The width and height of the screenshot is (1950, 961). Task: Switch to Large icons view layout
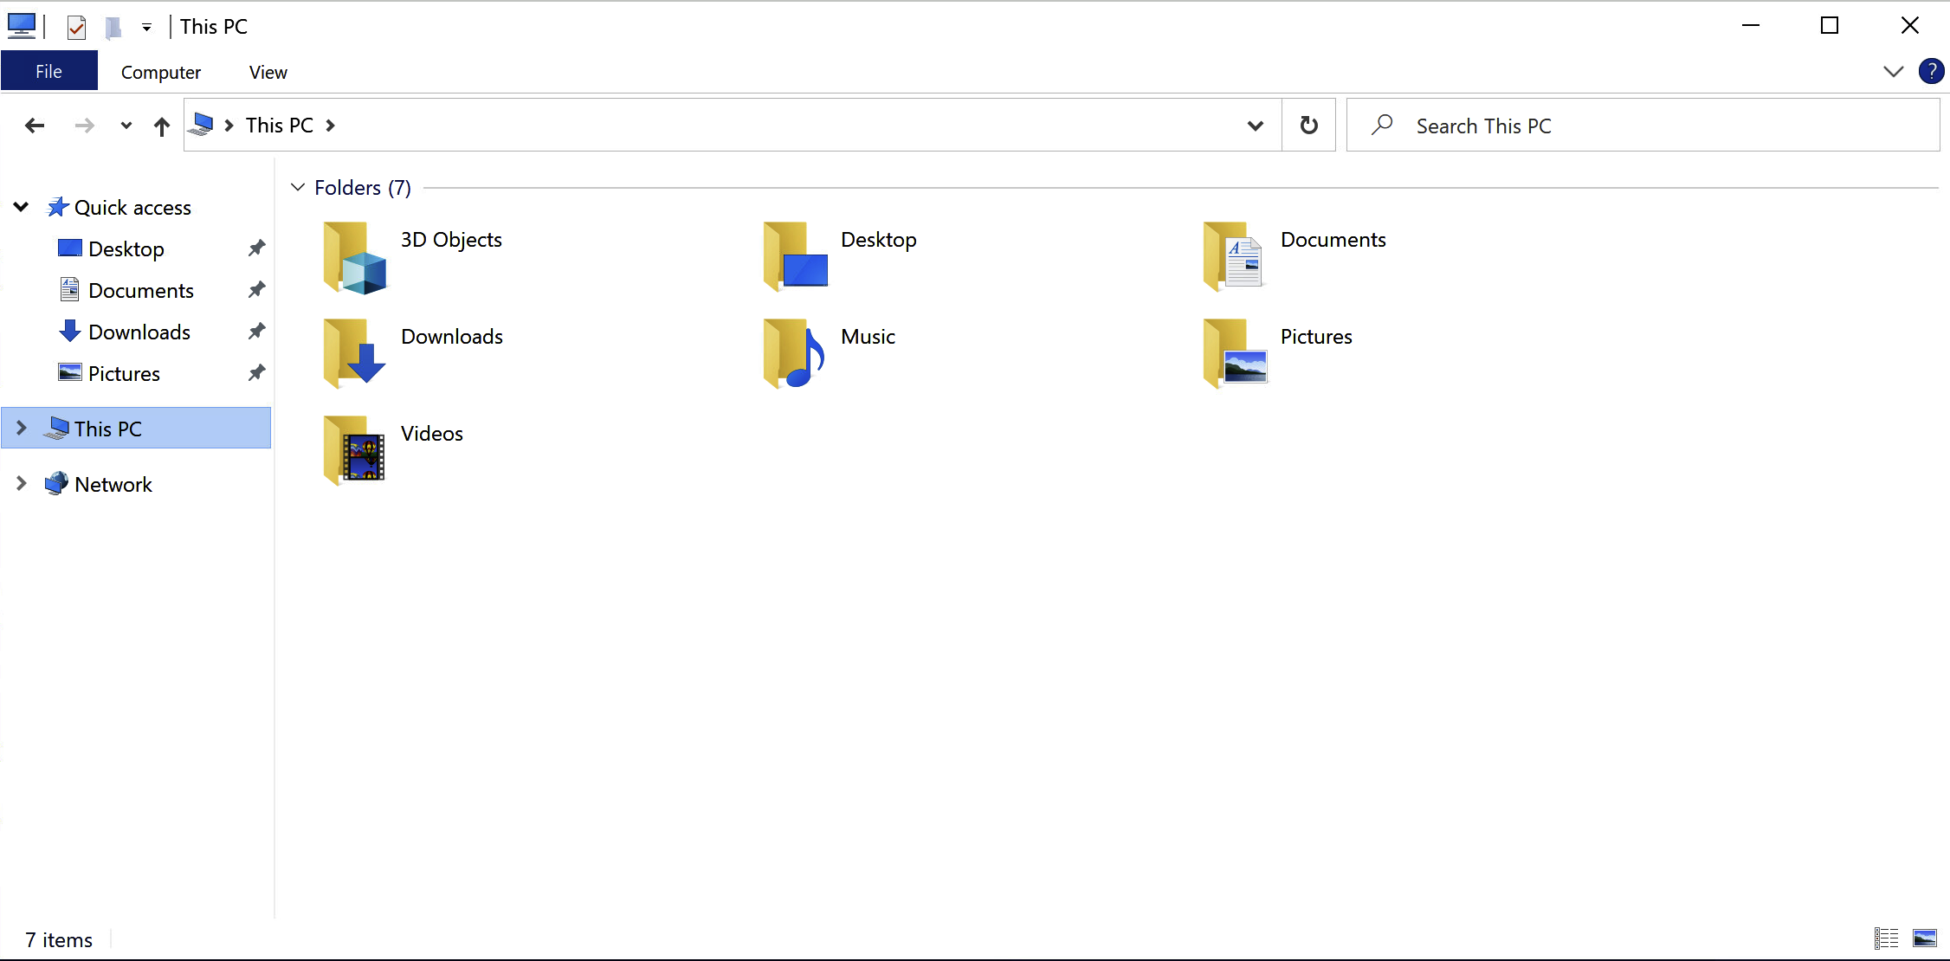click(x=1924, y=938)
